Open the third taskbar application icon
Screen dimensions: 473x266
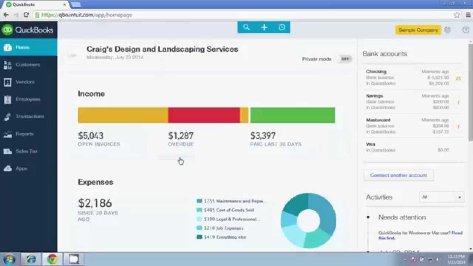pos(74,259)
